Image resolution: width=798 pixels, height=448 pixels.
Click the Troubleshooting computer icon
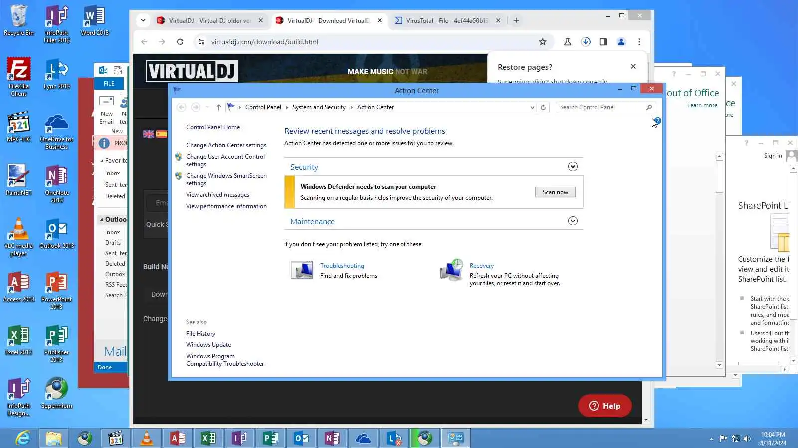click(302, 270)
